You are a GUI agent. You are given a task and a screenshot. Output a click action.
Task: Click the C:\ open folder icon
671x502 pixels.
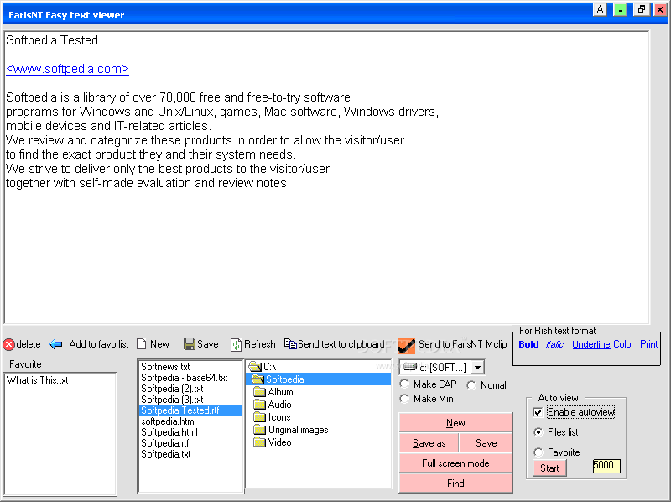click(x=255, y=367)
